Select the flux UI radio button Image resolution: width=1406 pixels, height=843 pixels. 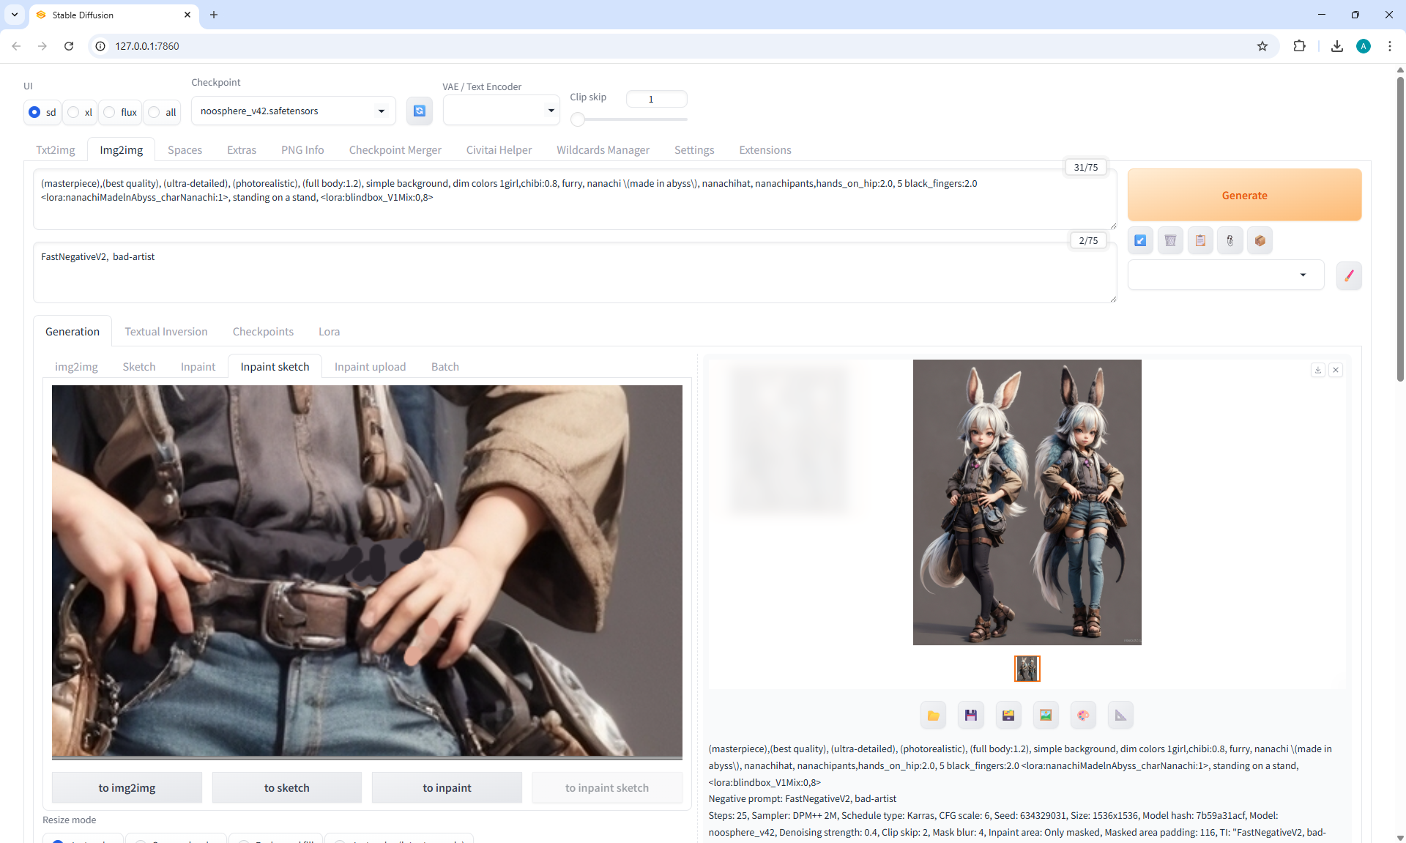110,112
